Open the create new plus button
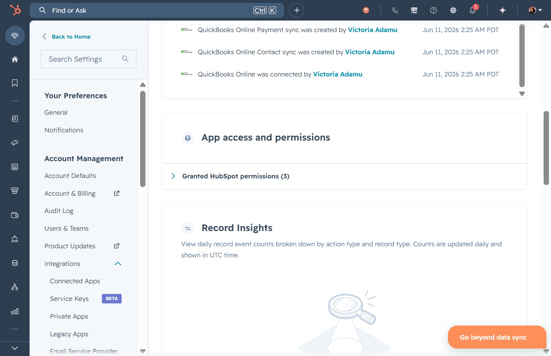Viewport: 551px width, 356px height. tap(297, 10)
